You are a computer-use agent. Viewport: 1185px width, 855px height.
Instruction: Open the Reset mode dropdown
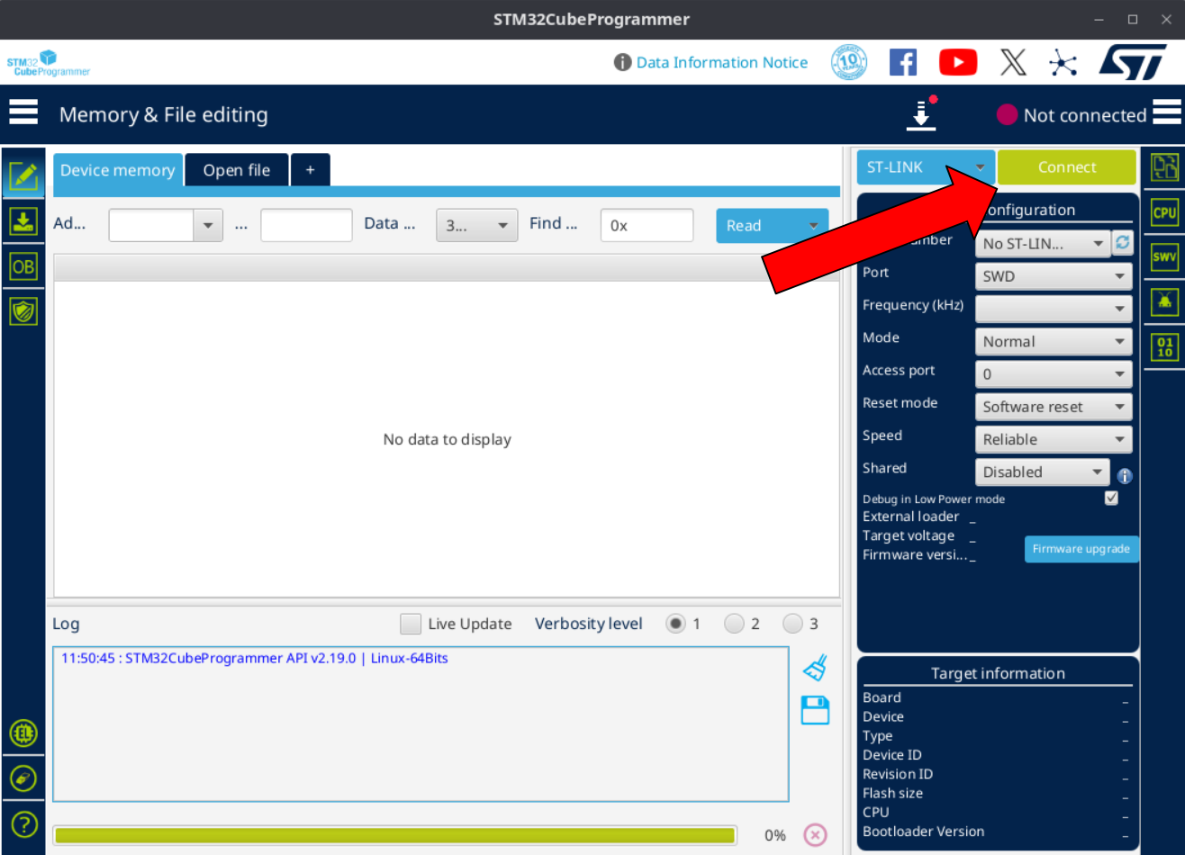1053,407
